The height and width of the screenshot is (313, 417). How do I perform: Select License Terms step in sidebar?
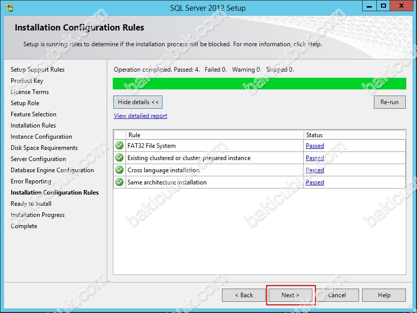pos(30,92)
